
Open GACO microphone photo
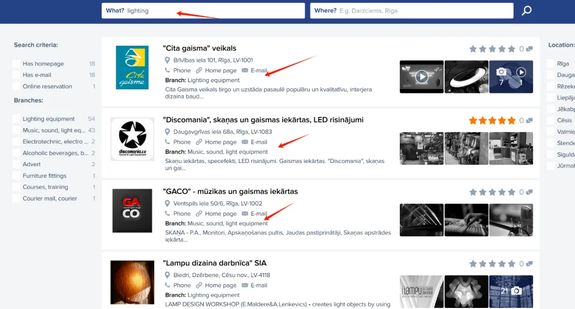tap(511, 220)
